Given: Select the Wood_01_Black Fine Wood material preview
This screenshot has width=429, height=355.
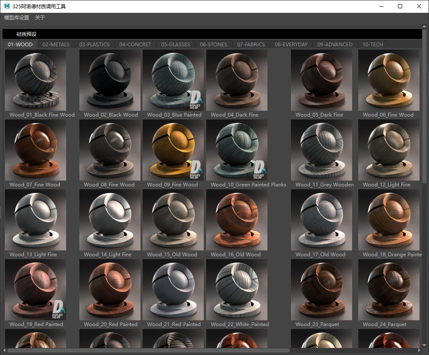Looking at the screenshot, I should pyautogui.click(x=36, y=80).
